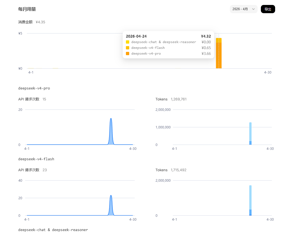Click the 4-30 label on spending chart
This screenshot has height=236, width=299.
coord(267,72)
